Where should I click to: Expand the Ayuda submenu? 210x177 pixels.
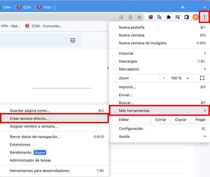tap(160, 136)
